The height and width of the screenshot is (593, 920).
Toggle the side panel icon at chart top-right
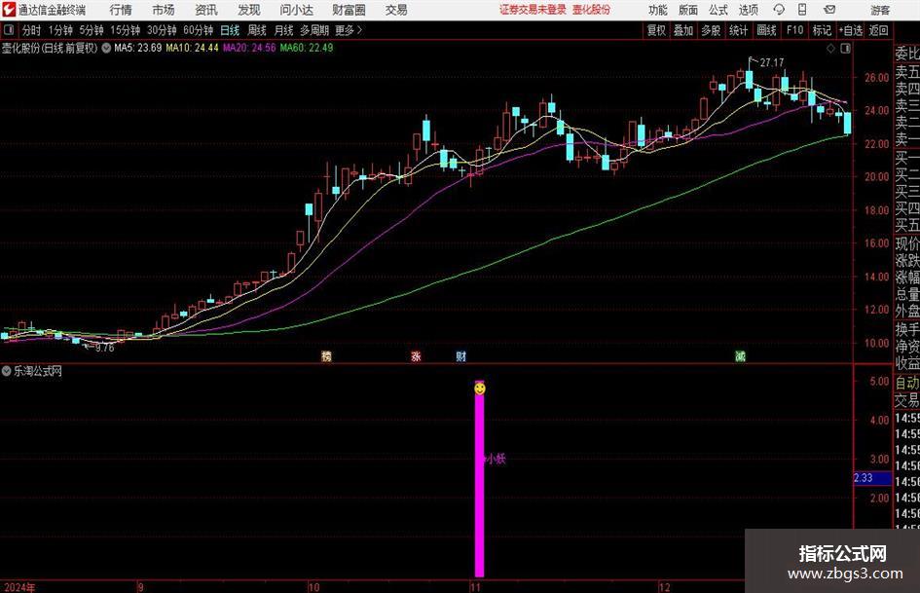click(x=845, y=49)
